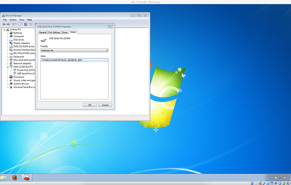The image size is (291, 185).
Task: Open the Action menu
Action: coord(13,20)
